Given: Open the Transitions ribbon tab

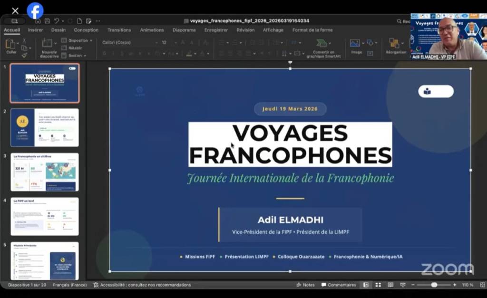Looking at the screenshot, I should pos(119,30).
